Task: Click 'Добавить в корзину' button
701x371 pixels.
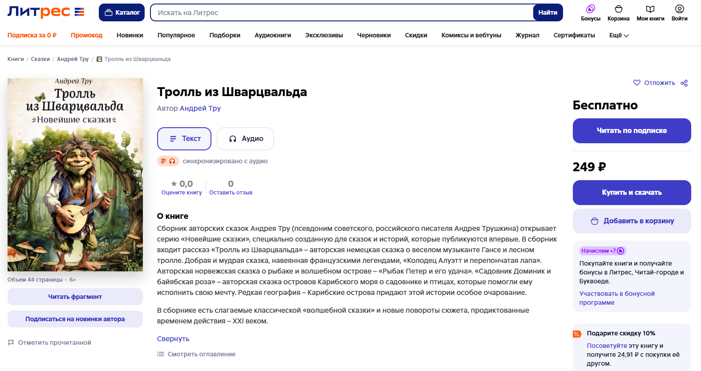Action: coord(632,221)
